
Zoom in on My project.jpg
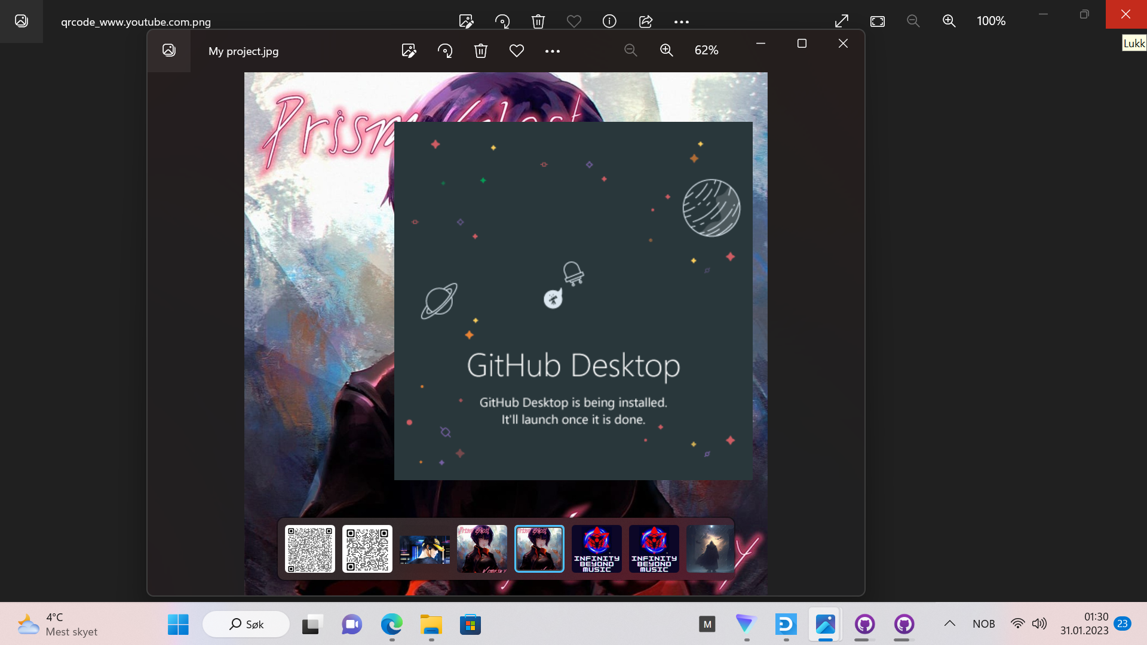(667, 51)
